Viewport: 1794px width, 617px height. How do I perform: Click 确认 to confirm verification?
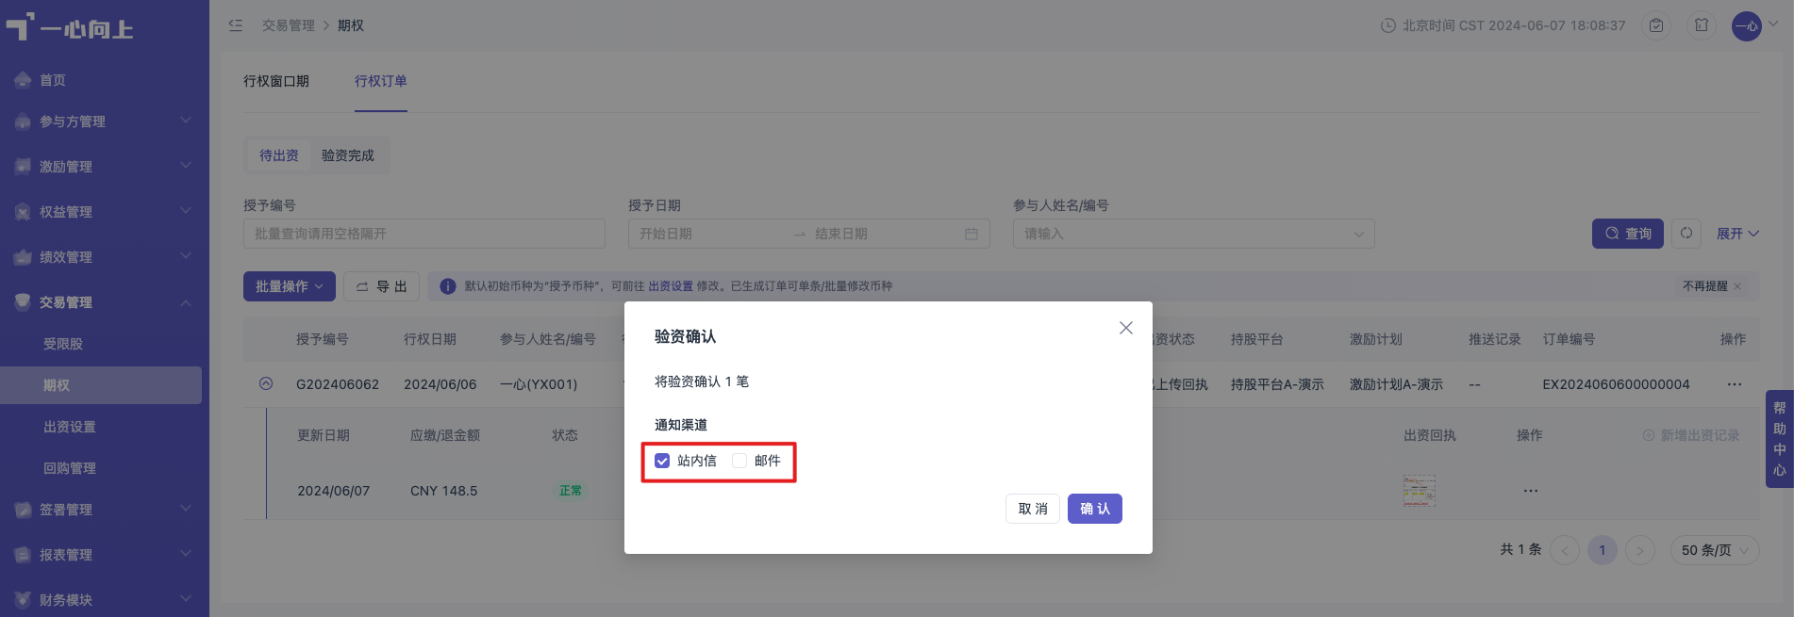pyautogui.click(x=1095, y=509)
